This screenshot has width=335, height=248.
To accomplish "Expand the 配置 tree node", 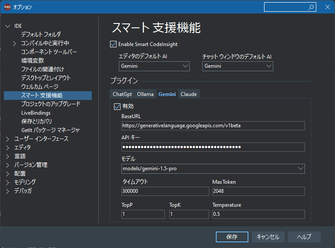I will click(x=8, y=174).
